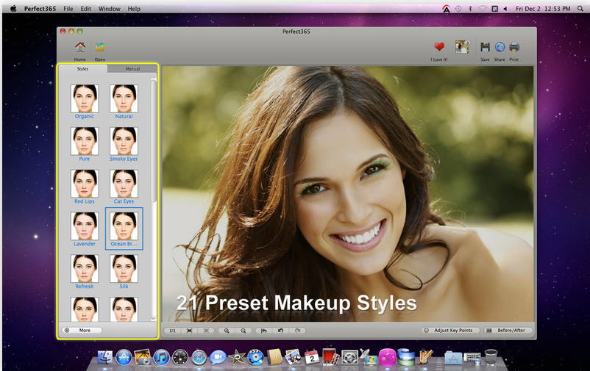Apply the Cat Eyes makeup style
This screenshot has height=371, width=590.
(124, 187)
